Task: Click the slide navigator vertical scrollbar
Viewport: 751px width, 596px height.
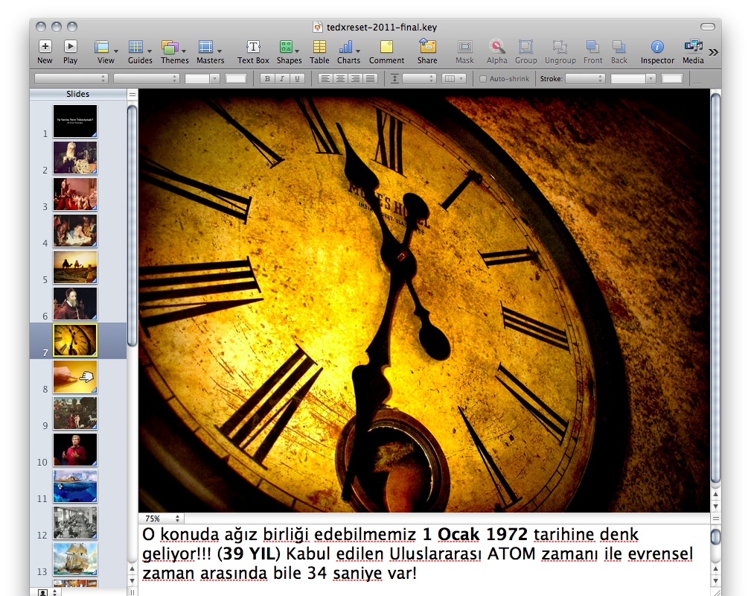Action: [x=132, y=225]
